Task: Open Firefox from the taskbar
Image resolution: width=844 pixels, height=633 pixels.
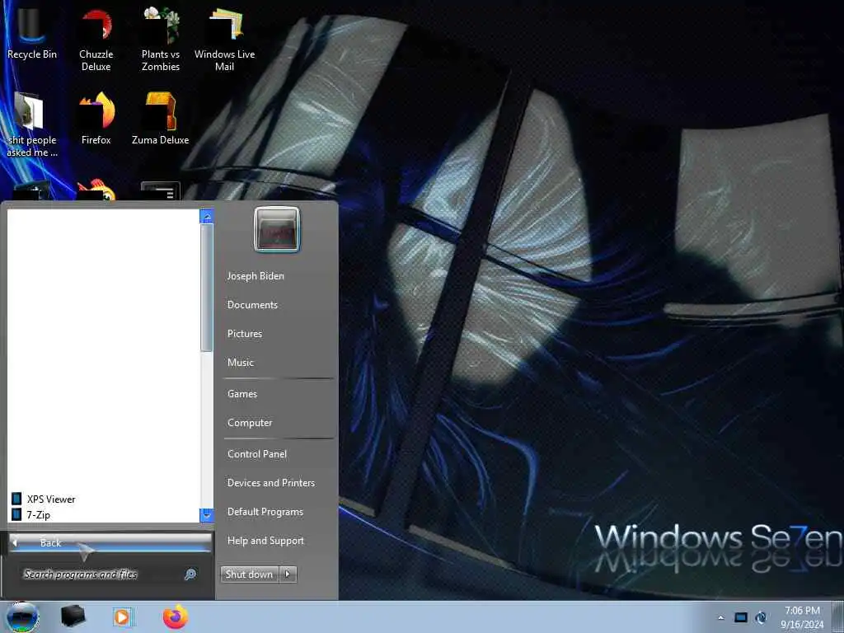Action: (x=176, y=617)
